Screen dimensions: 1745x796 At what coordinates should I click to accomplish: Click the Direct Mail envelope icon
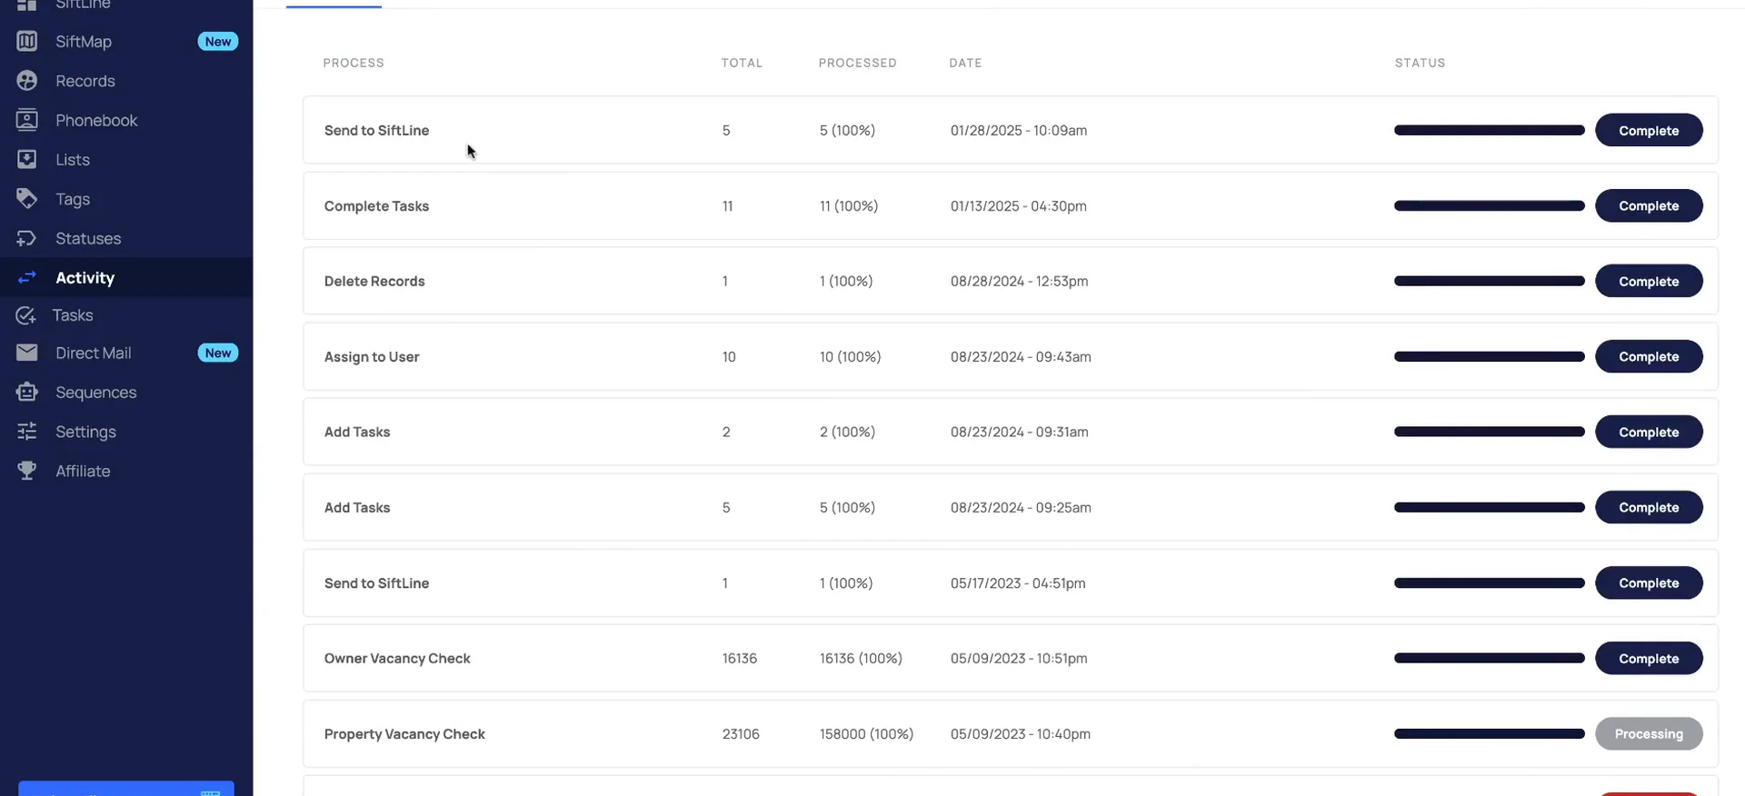tap(27, 353)
